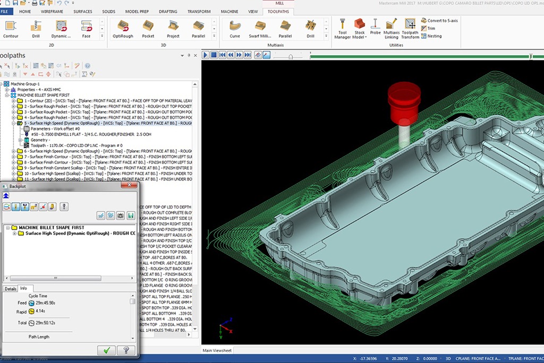Collapse operation 5 Surface High Speed

(13, 123)
